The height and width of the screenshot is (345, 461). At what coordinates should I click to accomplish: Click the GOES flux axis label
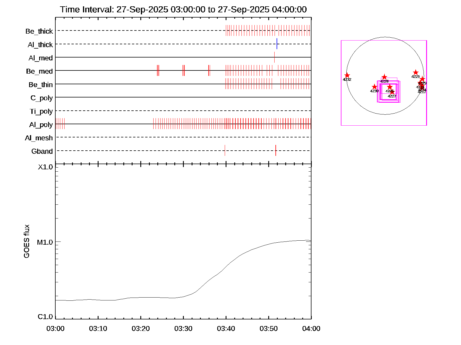(27, 241)
